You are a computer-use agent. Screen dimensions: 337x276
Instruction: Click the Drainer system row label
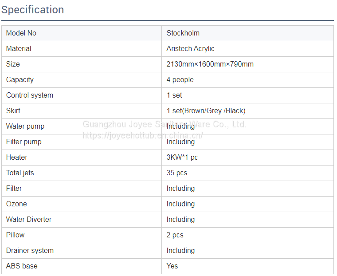(x=30, y=251)
